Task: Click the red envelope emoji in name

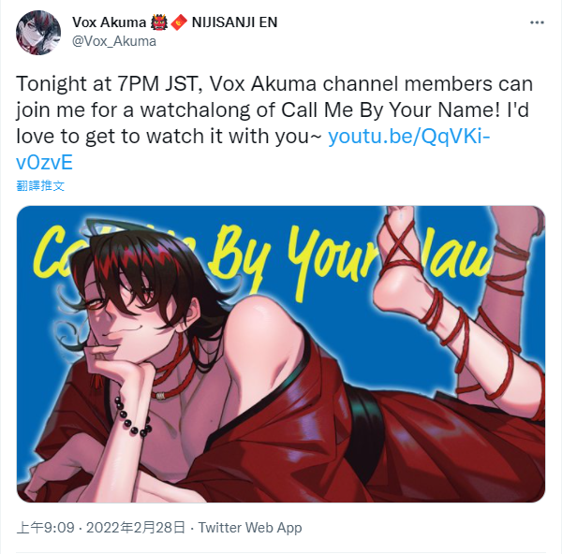Action: pyautogui.click(x=179, y=22)
